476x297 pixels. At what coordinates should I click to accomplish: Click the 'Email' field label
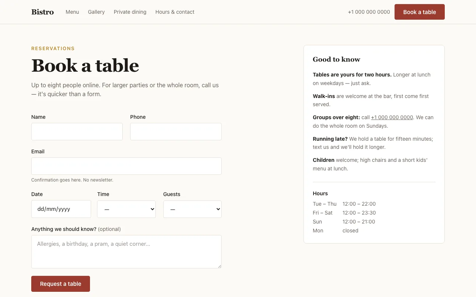click(x=38, y=151)
